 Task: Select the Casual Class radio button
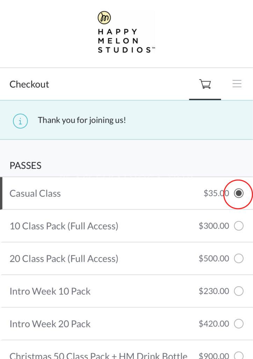pyautogui.click(x=239, y=193)
